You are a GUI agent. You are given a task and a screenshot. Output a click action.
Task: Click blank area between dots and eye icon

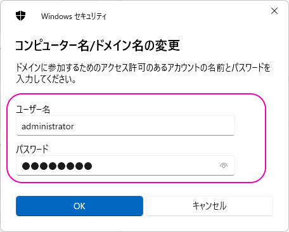[x=155, y=166]
